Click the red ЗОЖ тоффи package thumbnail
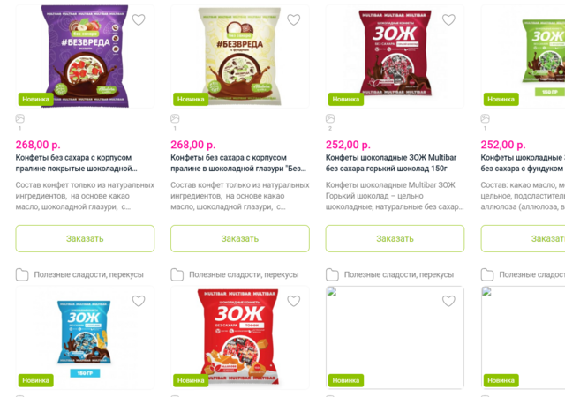Image resolution: width=565 pixels, height=397 pixels. click(238, 337)
